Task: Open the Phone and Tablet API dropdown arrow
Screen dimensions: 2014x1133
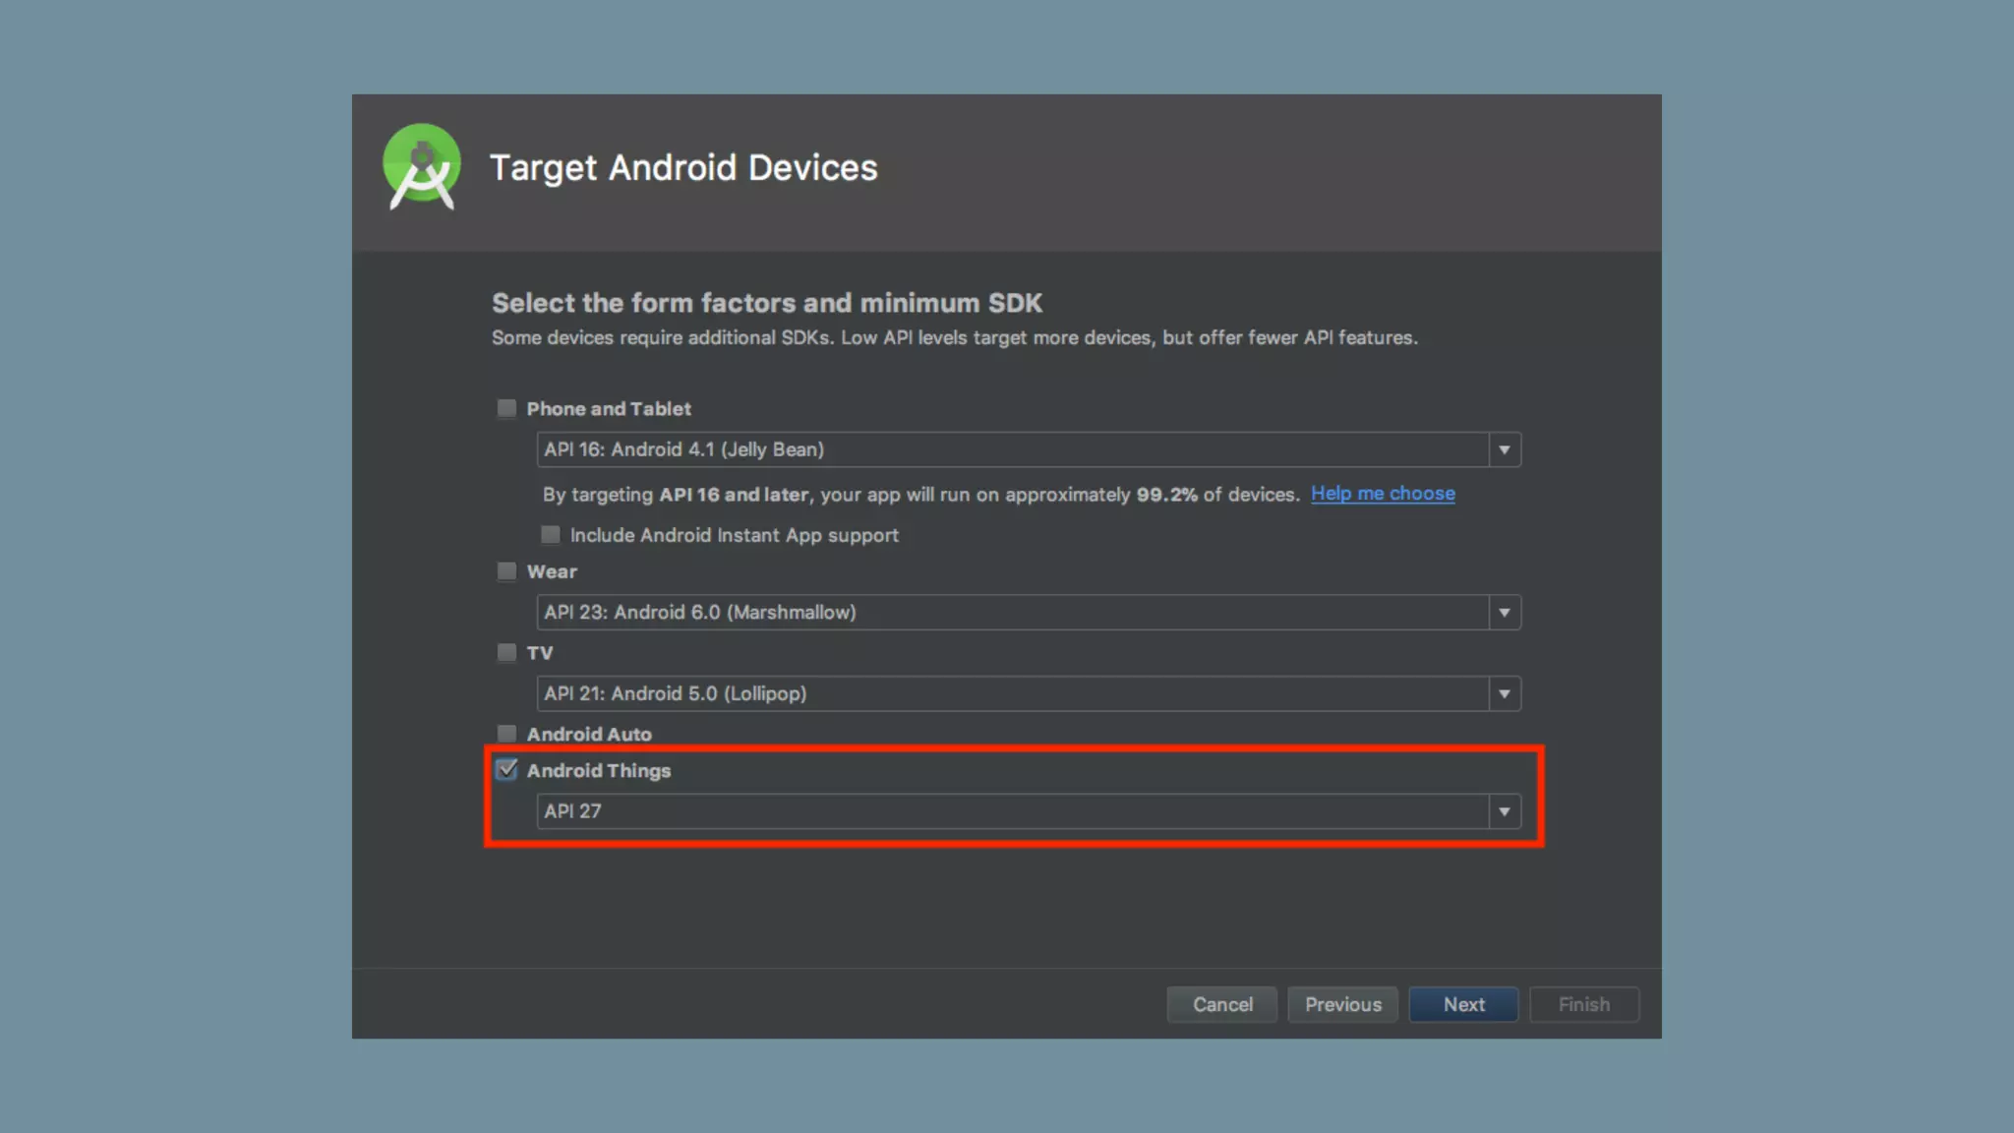Action: click(1504, 449)
